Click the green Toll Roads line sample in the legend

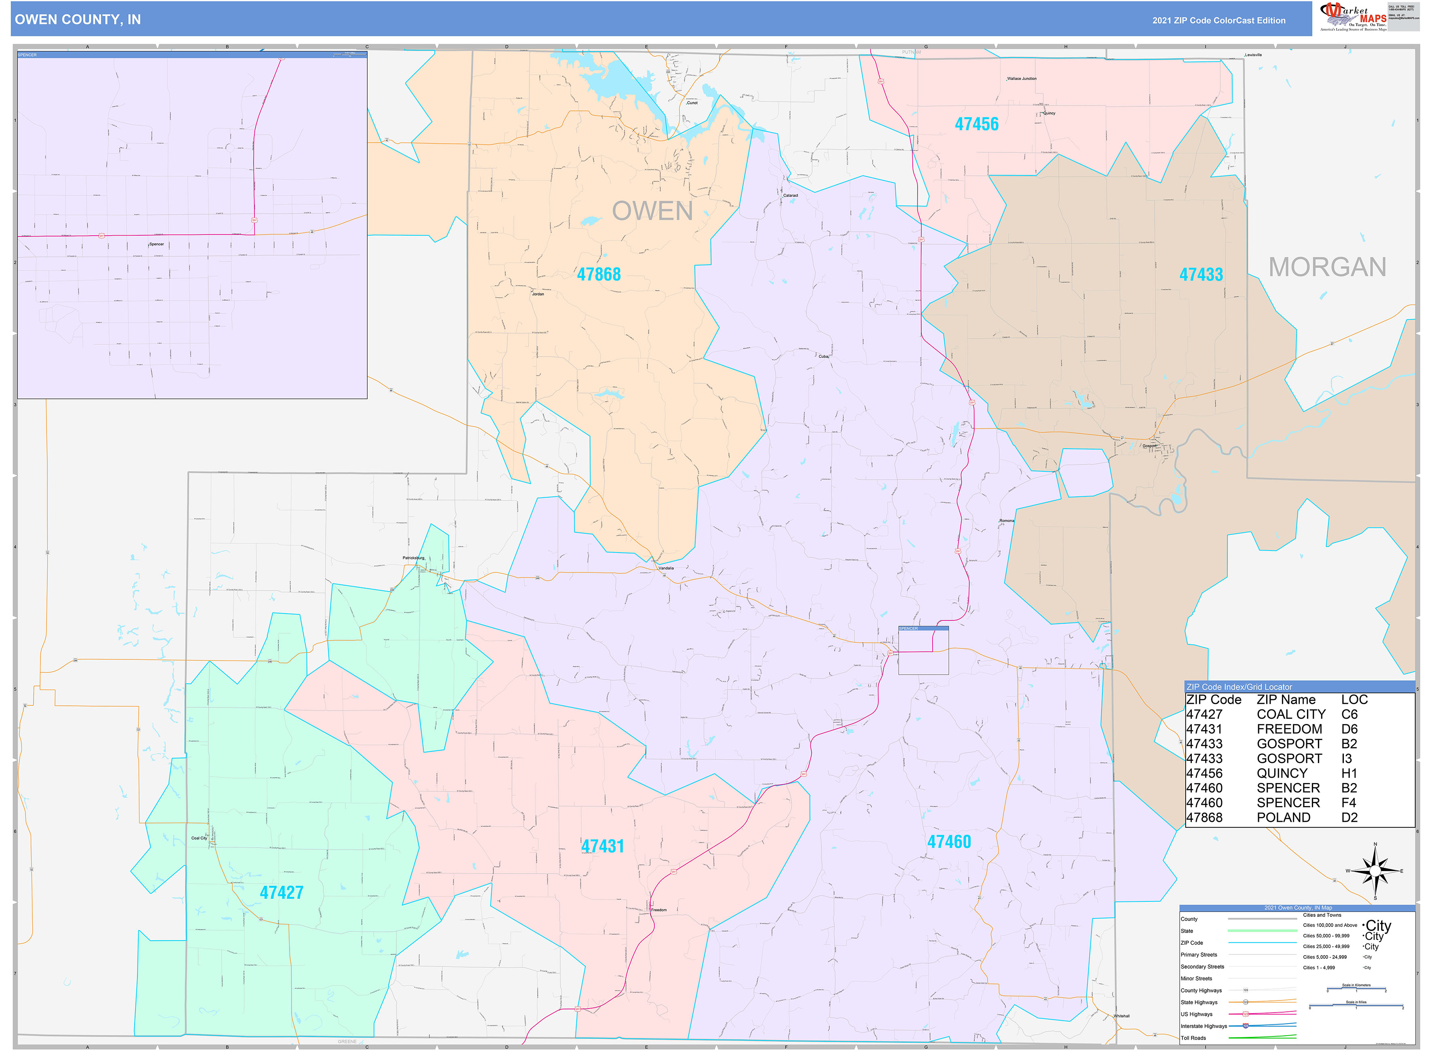1263,1038
